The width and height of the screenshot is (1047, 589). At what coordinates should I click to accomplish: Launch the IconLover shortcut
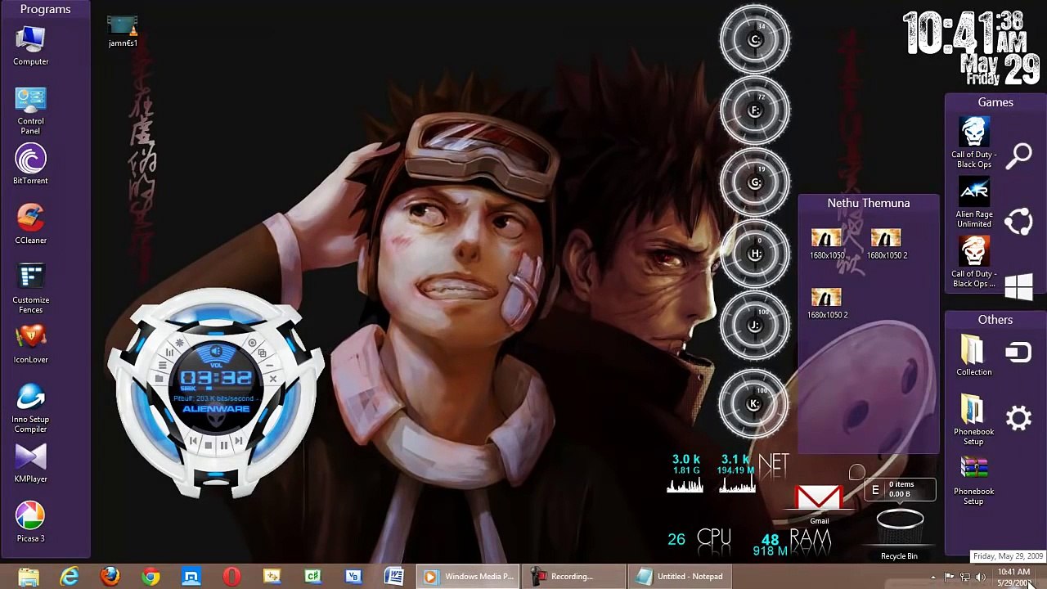coord(31,344)
